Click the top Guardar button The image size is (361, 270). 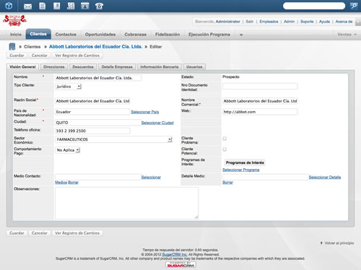pyautogui.click(x=17, y=56)
